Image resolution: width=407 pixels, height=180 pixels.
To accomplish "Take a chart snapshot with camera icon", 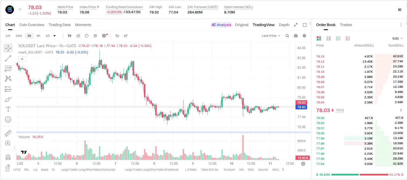I will [296, 36].
